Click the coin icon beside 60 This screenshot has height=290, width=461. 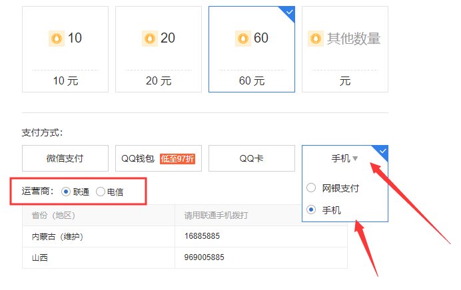click(243, 39)
